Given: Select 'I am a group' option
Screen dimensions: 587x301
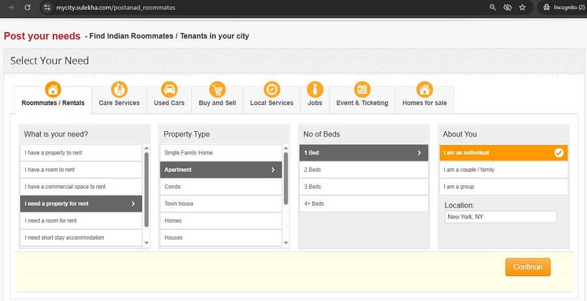Looking at the screenshot, I should pos(503,187).
